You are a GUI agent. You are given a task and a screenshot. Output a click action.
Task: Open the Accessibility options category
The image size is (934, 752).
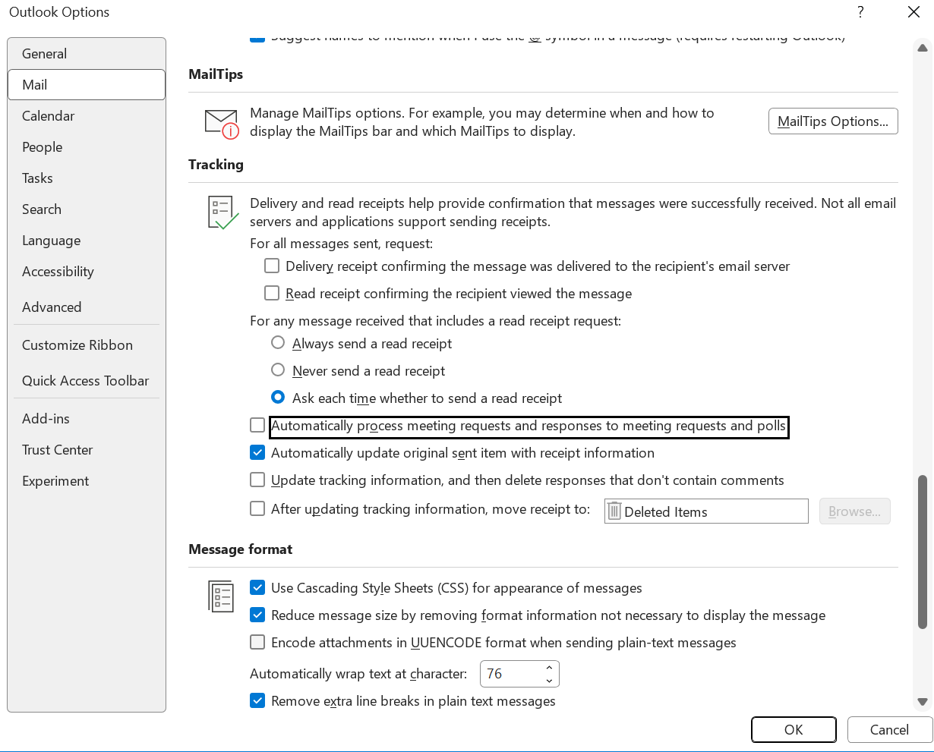click(87, 272)
